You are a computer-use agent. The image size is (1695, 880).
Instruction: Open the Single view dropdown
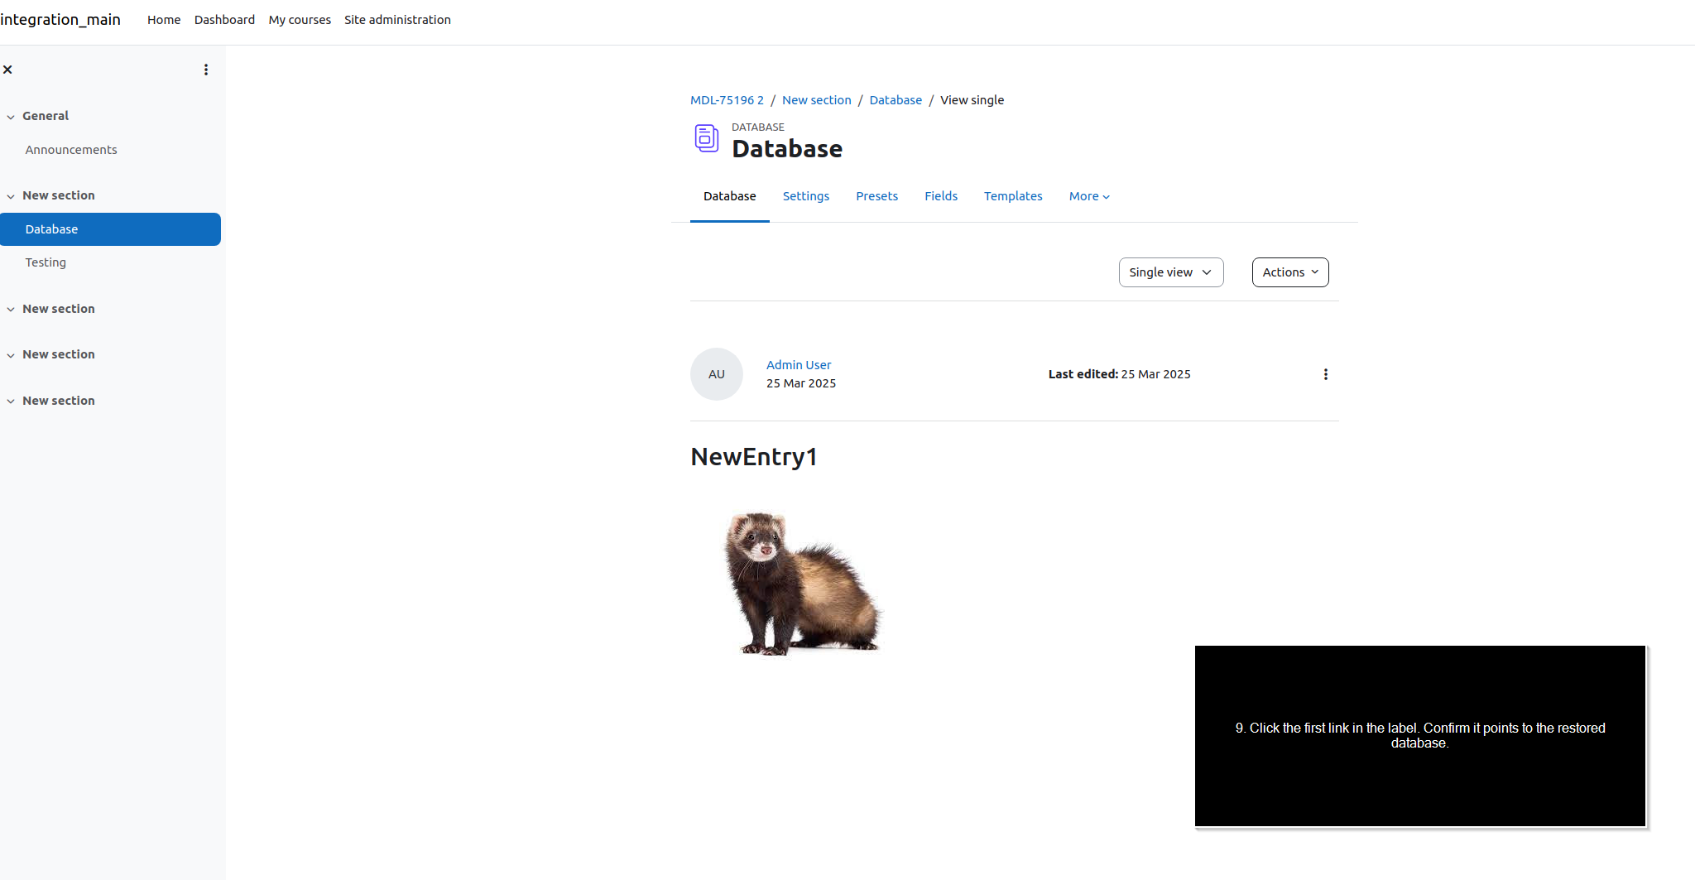pyautogui.click(x=1171, y=272)
